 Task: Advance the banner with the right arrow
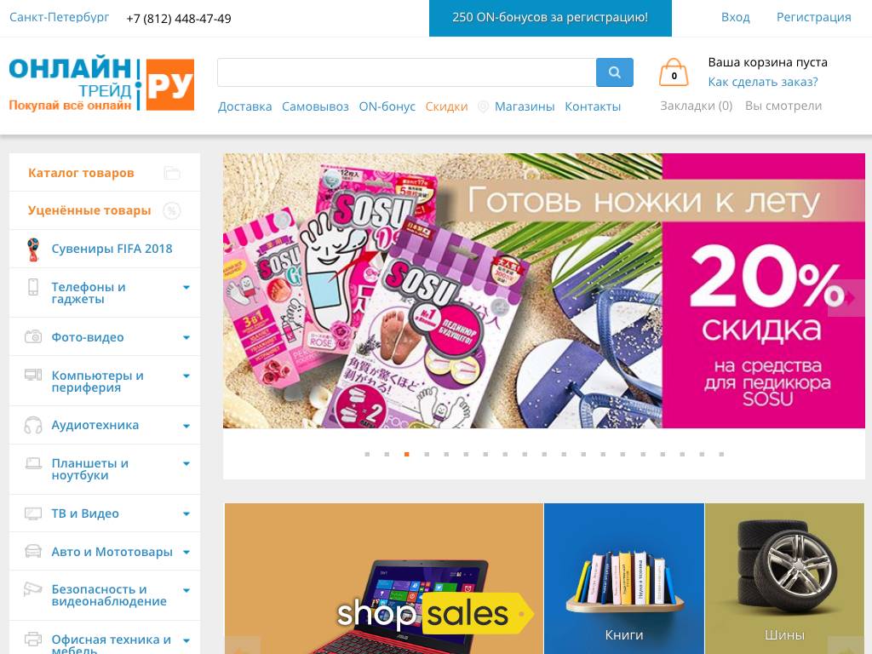tap(846, 298)
